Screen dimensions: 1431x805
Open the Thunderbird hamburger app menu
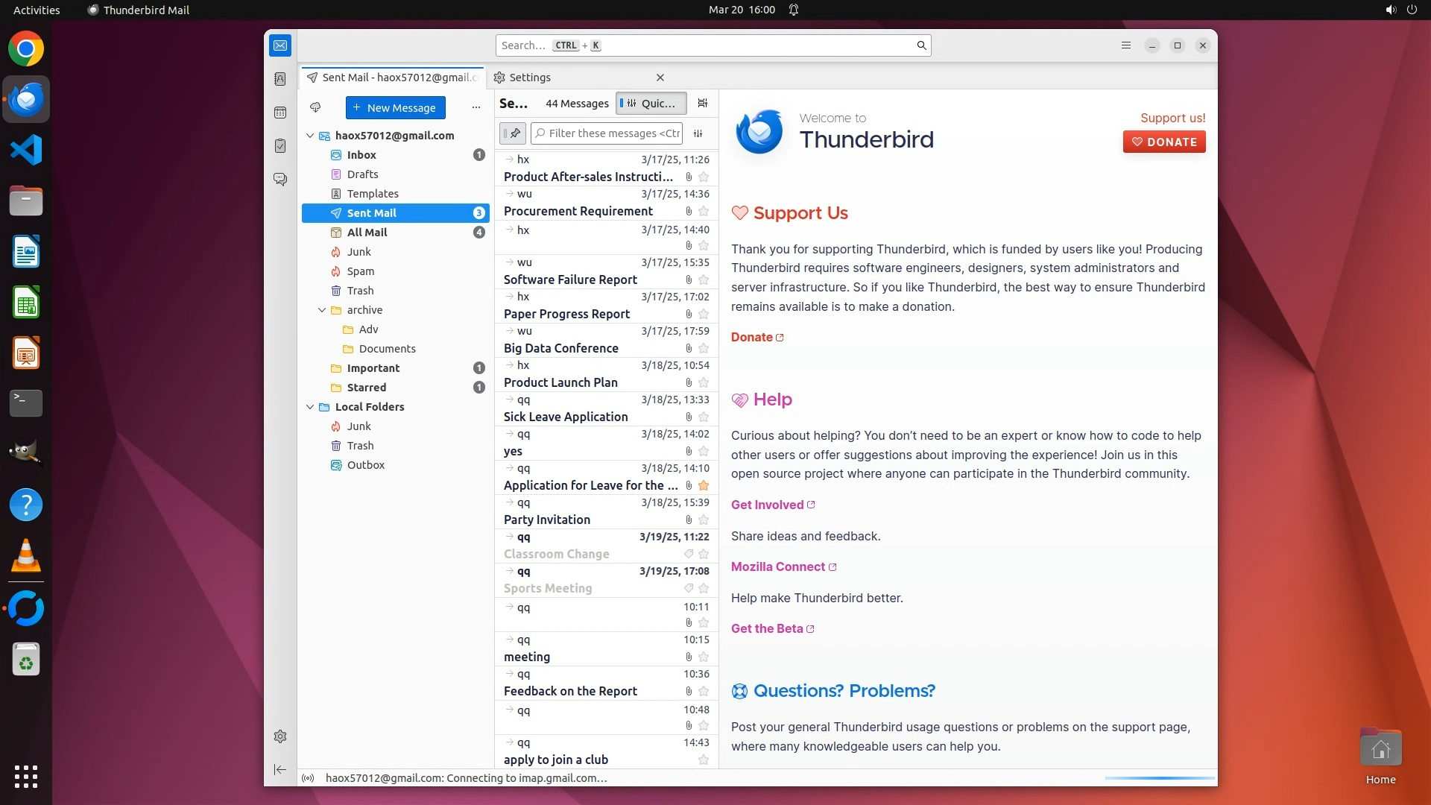(1126, 45)
